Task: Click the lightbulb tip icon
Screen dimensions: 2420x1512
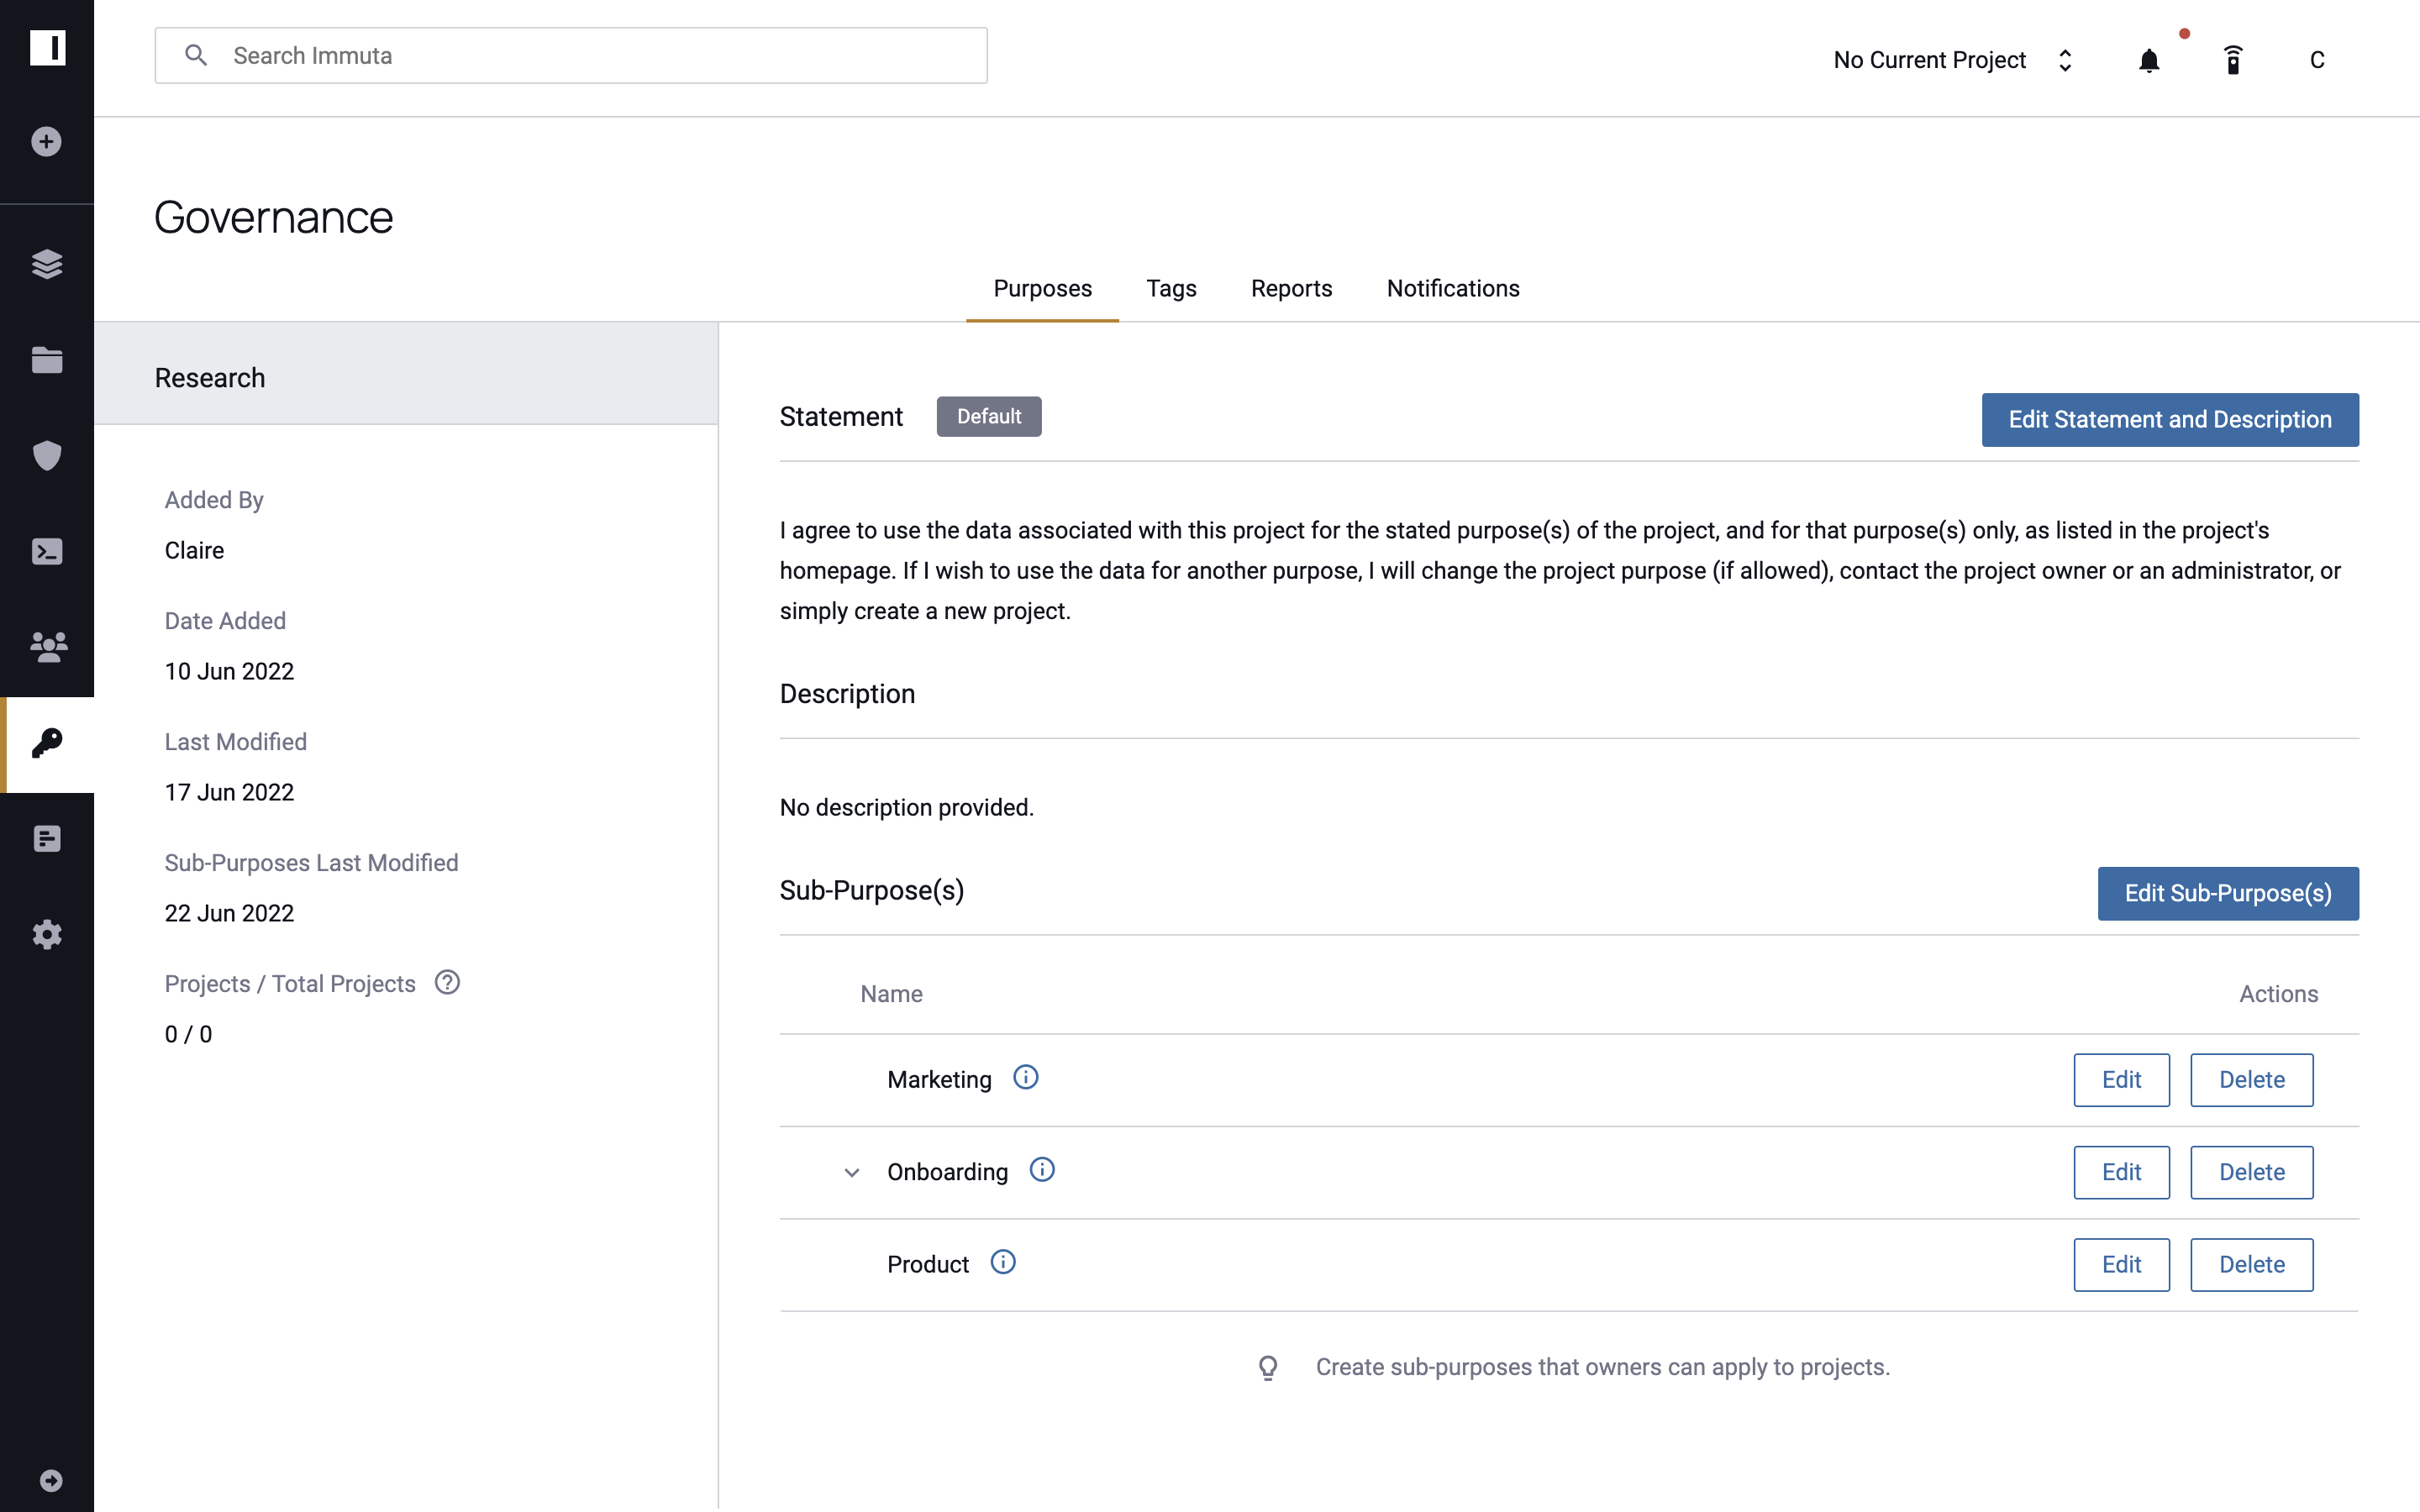Action: coord(1268,1367)
